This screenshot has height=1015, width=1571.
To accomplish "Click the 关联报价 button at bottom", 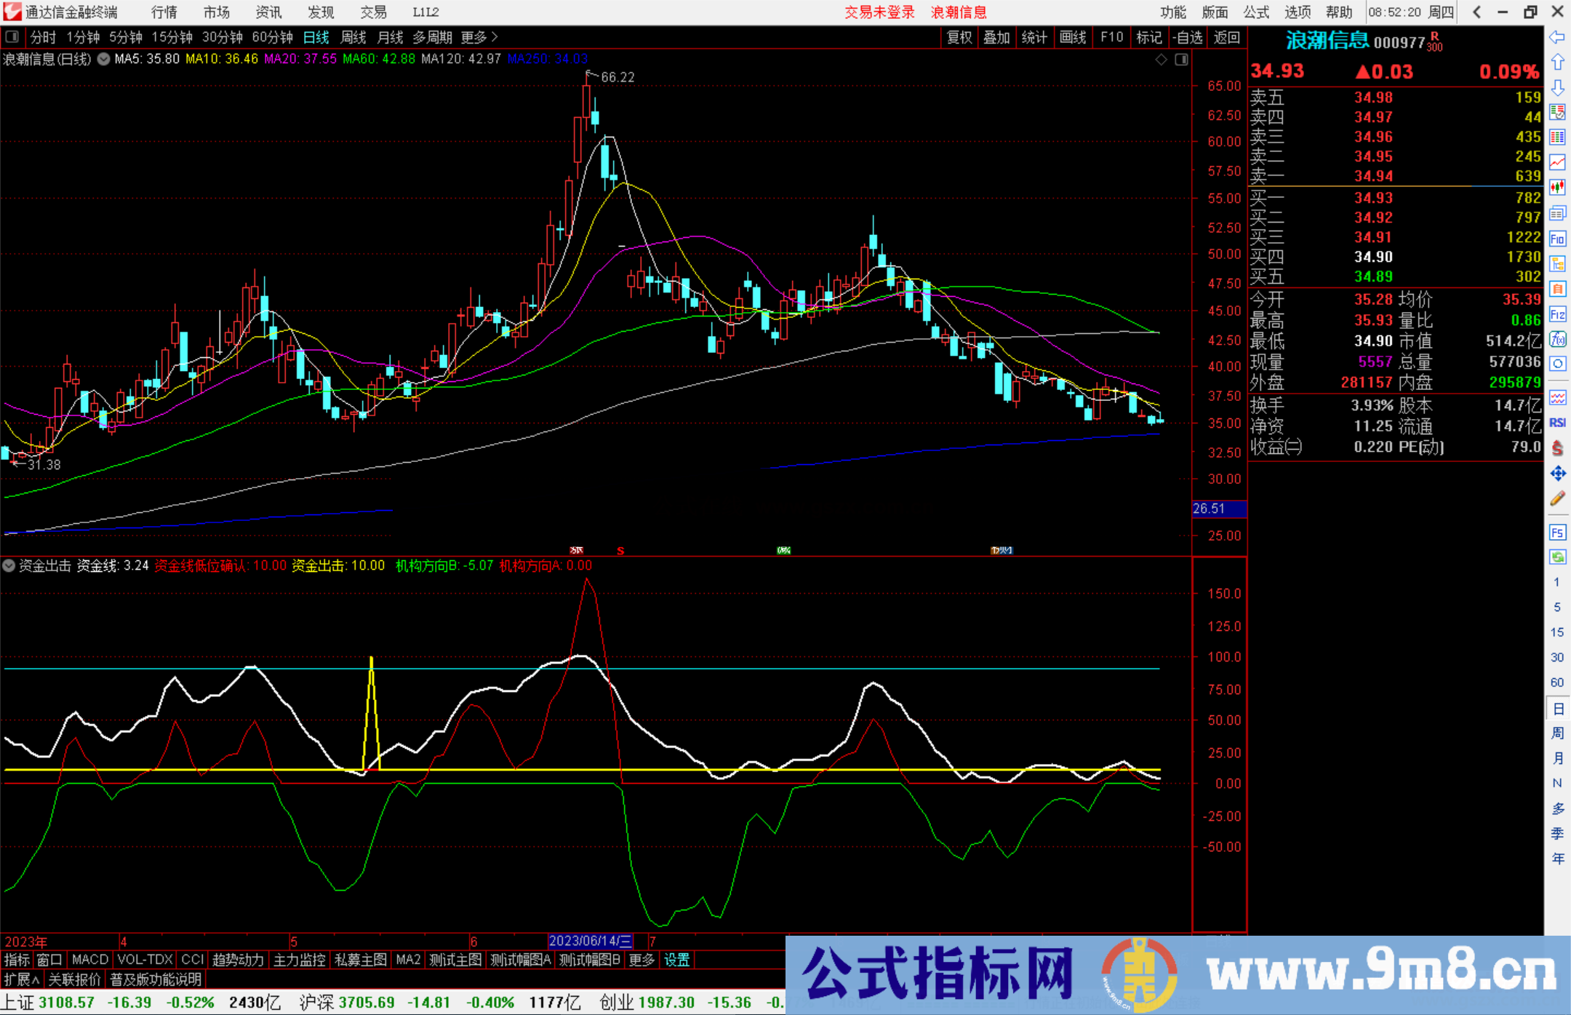I will pos(74,979).
